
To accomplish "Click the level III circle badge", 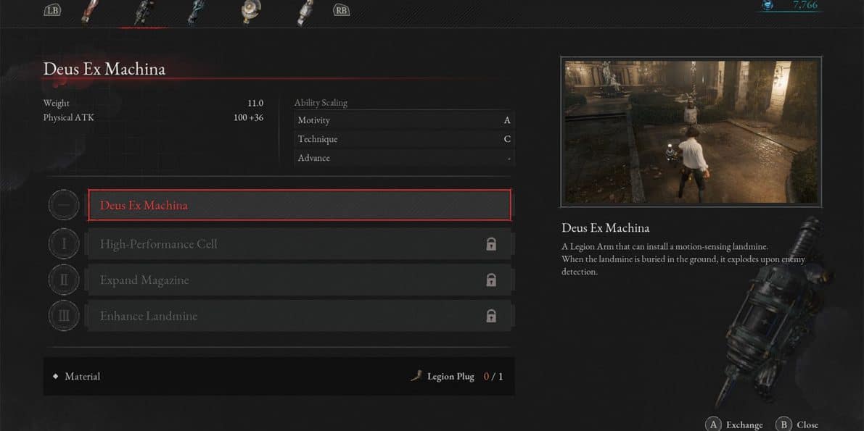I will point(64,316).
